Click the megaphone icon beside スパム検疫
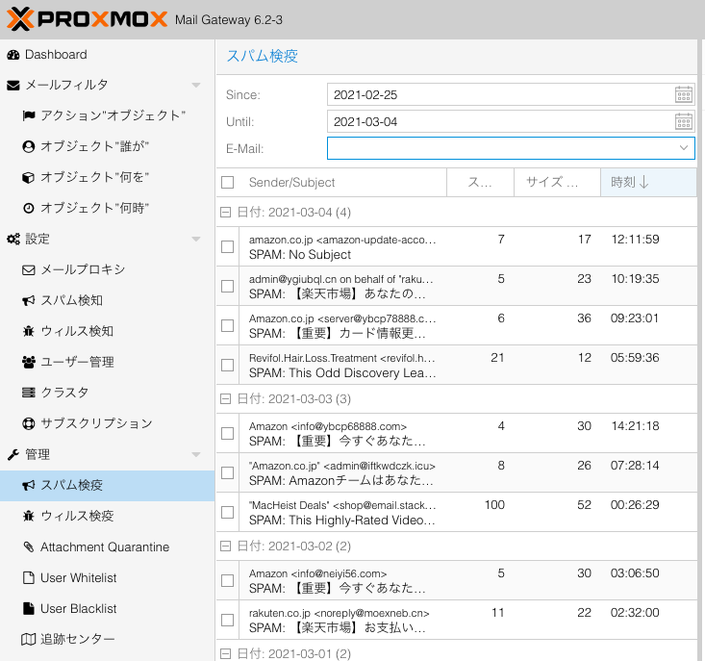The image size is (705, 661). coord(29,485)
